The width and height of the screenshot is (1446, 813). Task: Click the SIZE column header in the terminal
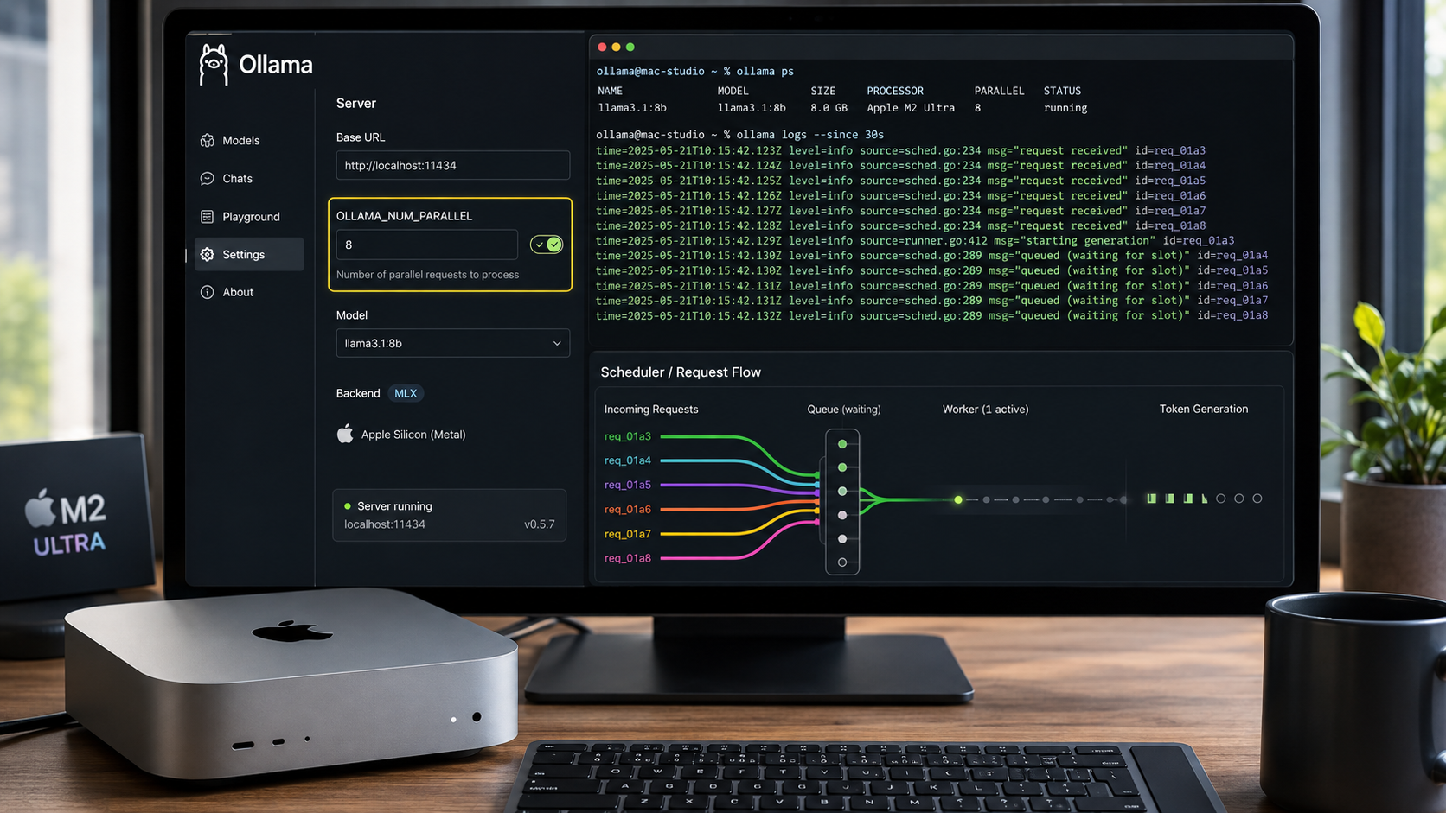click(x=823, y=91)
